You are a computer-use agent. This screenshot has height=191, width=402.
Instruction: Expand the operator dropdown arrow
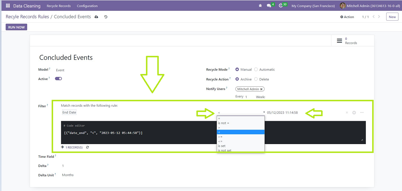pos(264,112)
